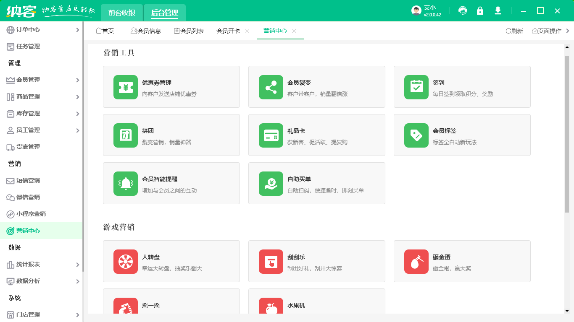Select the 会员裂变 share icon
Viewport: 574px width, 322px height.
click(x=271, y=87)
